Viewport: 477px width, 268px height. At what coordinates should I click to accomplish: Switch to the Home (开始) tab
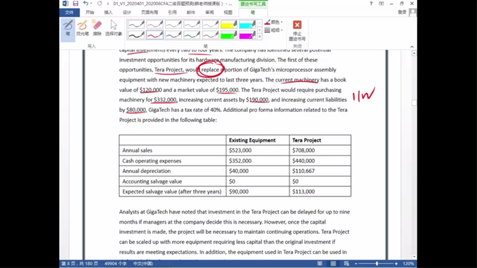[x=90, y=13]
